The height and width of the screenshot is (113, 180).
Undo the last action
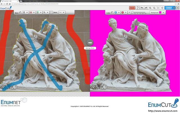(x=142, y=8)
